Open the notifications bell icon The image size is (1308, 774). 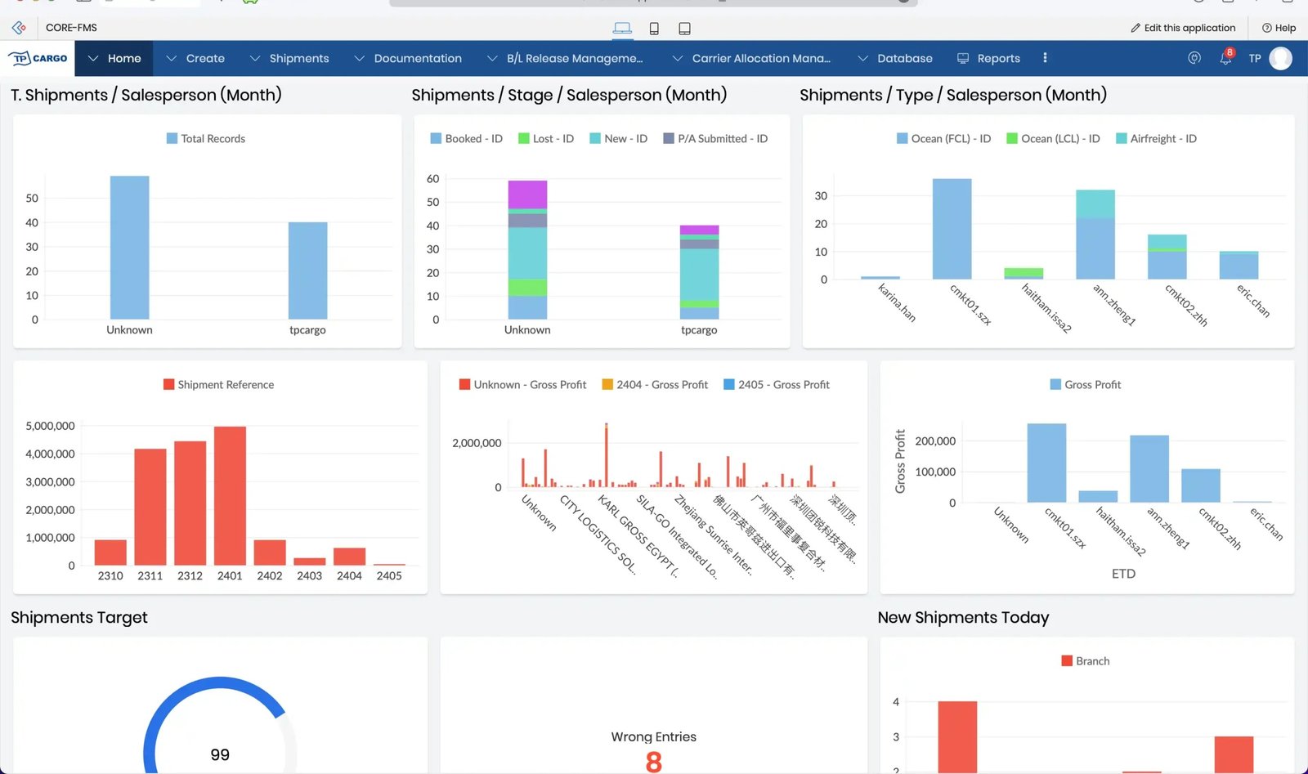click(1225, 58)
